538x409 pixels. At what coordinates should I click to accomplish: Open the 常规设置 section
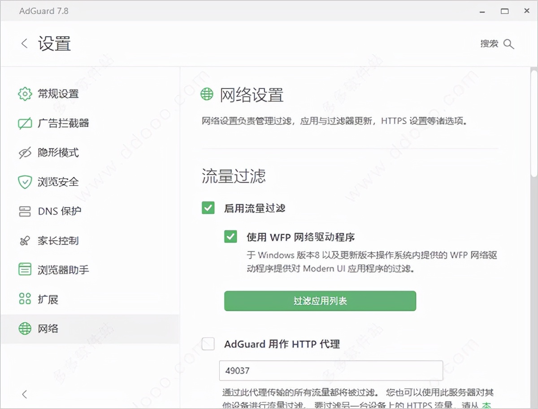tap(90, 94)
